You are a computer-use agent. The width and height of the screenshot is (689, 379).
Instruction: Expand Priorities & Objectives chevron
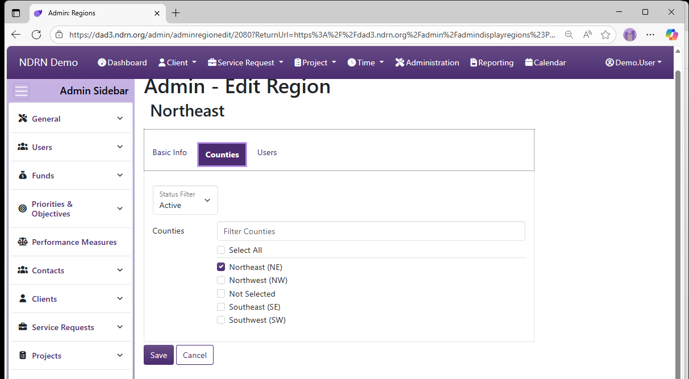tap(120, 209)
